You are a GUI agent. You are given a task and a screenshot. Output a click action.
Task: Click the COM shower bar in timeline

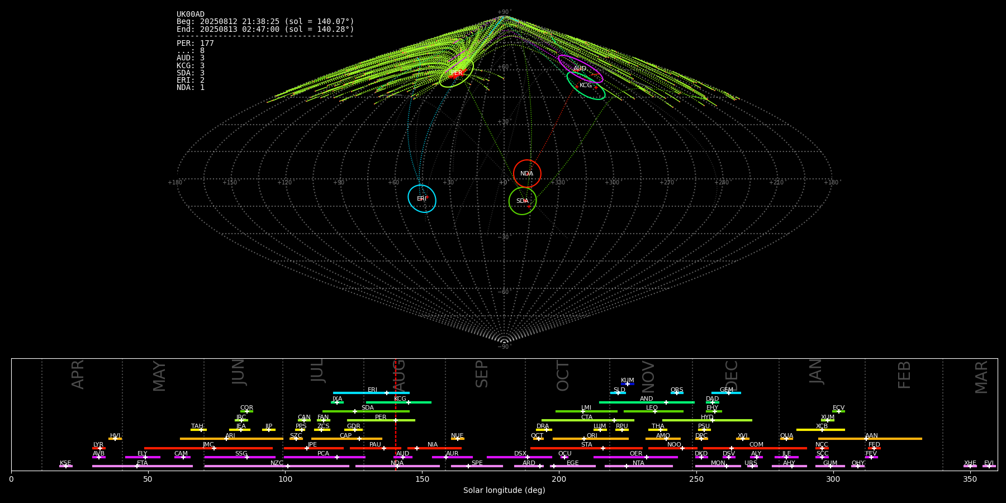coord(756,448)
